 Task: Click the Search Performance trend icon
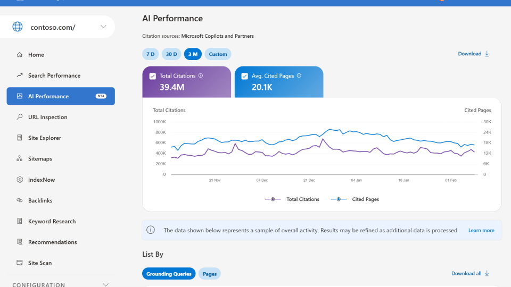point(20,75)
